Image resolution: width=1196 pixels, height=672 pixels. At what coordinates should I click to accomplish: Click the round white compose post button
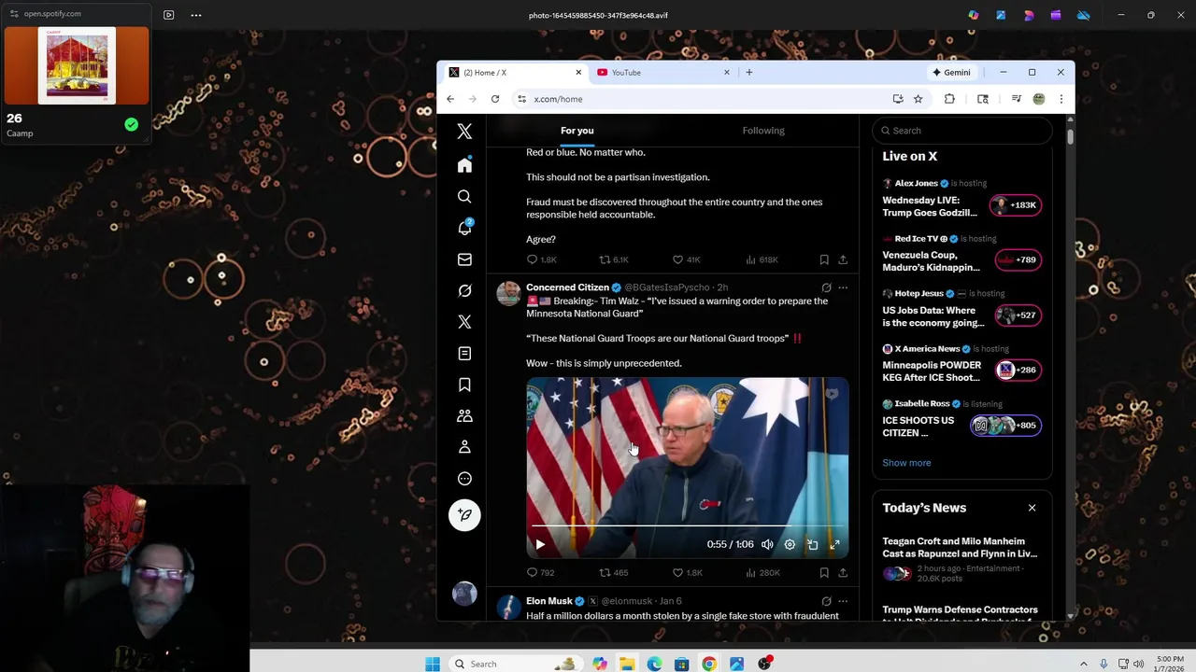coord(464,515)
